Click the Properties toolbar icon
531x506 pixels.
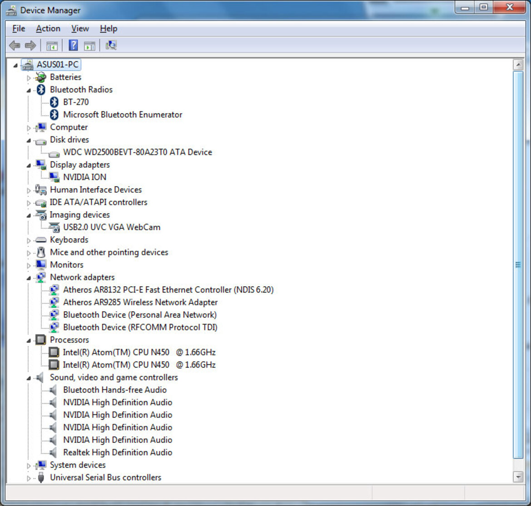[x=90, y=45]
